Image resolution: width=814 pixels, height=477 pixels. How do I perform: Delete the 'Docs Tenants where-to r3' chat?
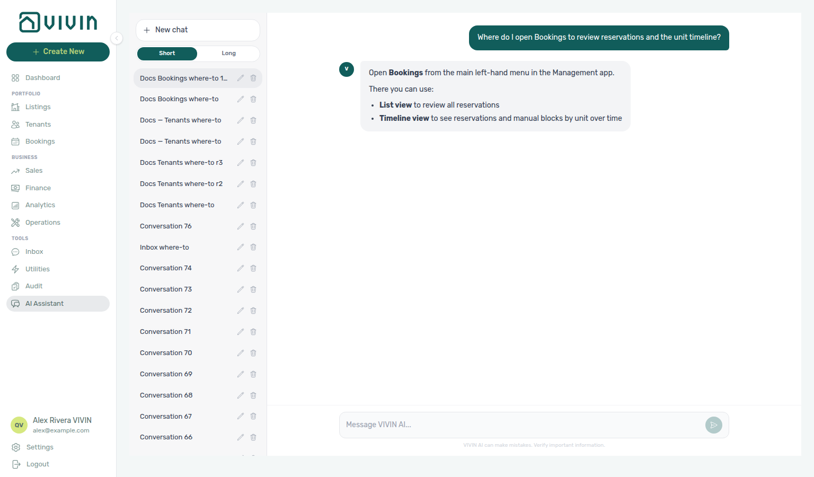pos(253,163)
